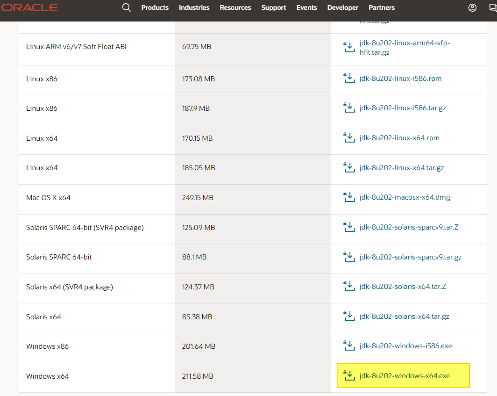Screen dimensions: 497x396
Task: Open the Oracle search icon
Action: (x=127, y=7)
